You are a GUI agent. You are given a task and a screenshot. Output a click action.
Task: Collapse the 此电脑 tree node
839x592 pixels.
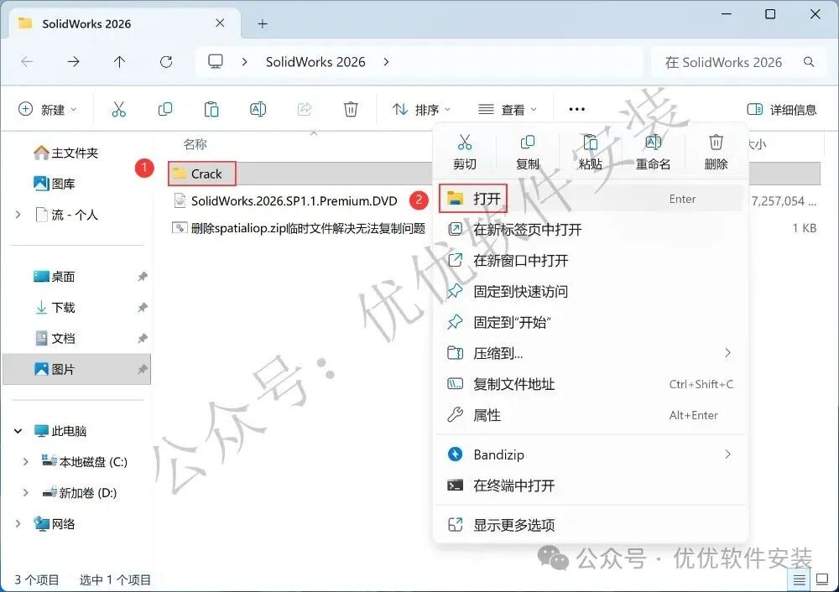click(x=18, y=431)
